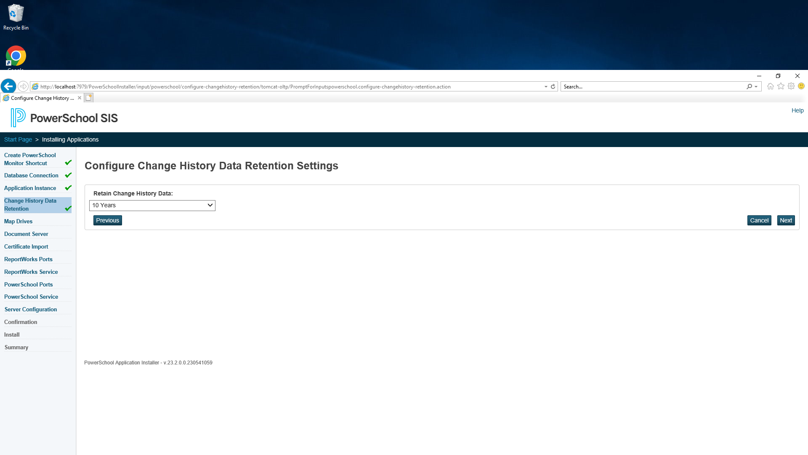This screenshot has width=808, height=455.
Task: Click the Database Connection green checkmark
Action: click(68, 175)
